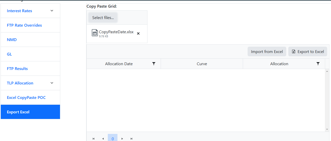Go to the first grid page
The image size is (331, 141).
93,139
